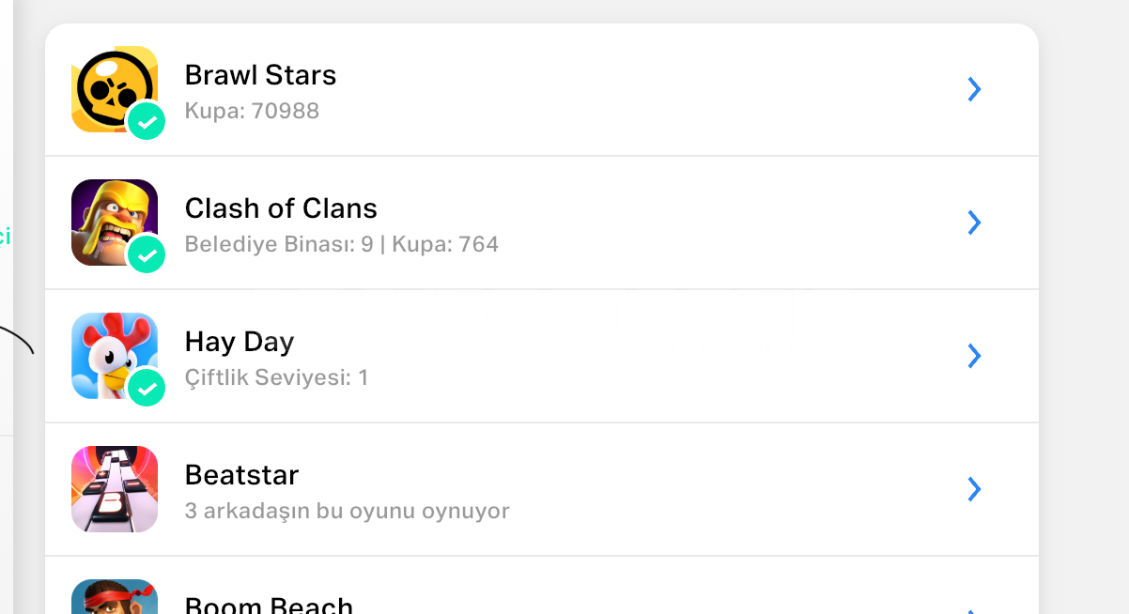Viewport: 1129px width, 614px height.
Task: Open the Boom Beach list entry title
Action: [x=269, y=606]
